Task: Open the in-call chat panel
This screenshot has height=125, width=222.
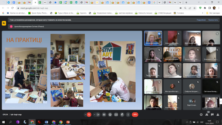Action: point(212,115)
